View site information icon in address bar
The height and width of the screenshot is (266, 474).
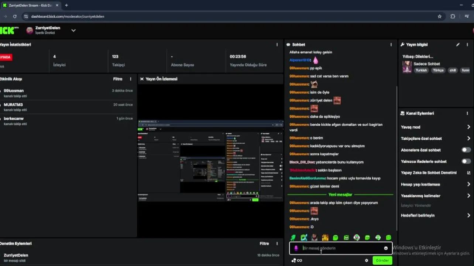pos(26,16)
